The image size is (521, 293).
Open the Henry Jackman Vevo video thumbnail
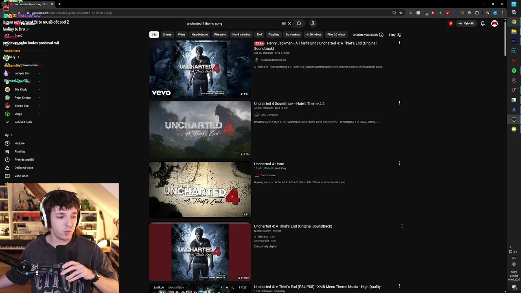(x=200, y=69)
